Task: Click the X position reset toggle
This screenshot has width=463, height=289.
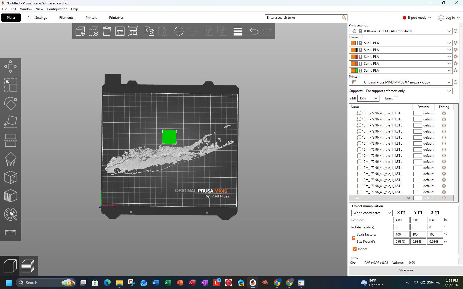Action: click(x=403, y=213)
